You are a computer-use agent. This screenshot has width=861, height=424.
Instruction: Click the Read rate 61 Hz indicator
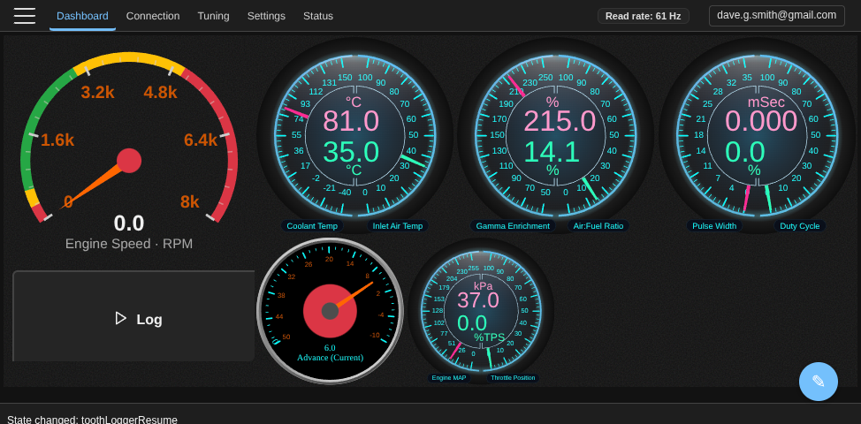(x=643, y=16)
